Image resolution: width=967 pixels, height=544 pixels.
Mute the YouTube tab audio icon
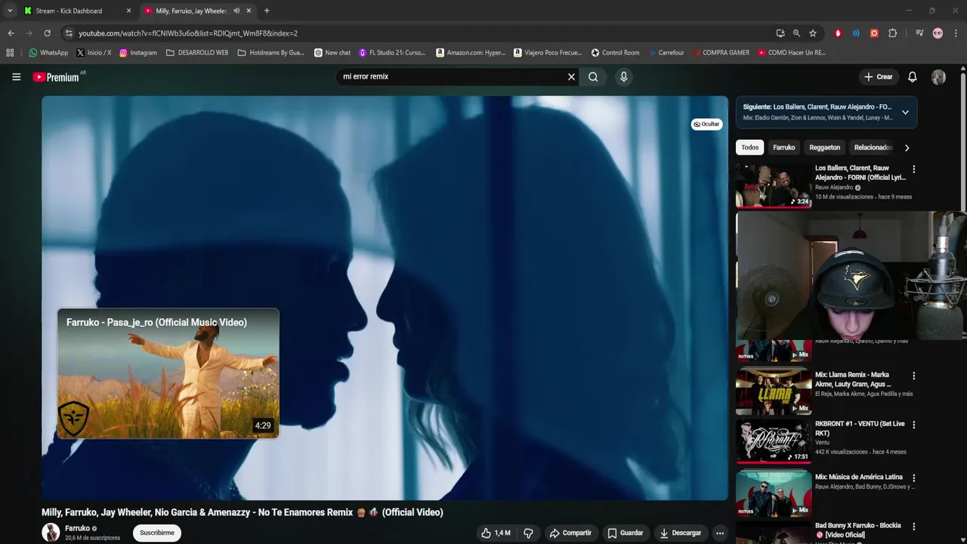pyautogui.click(x=236, y=11)
